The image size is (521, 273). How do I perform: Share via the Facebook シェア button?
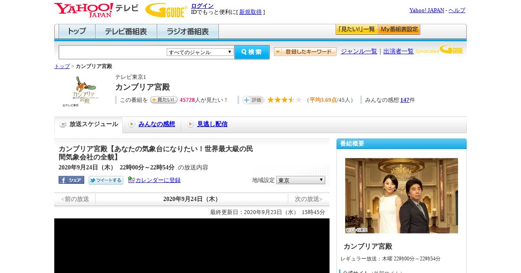click(71, 180)
